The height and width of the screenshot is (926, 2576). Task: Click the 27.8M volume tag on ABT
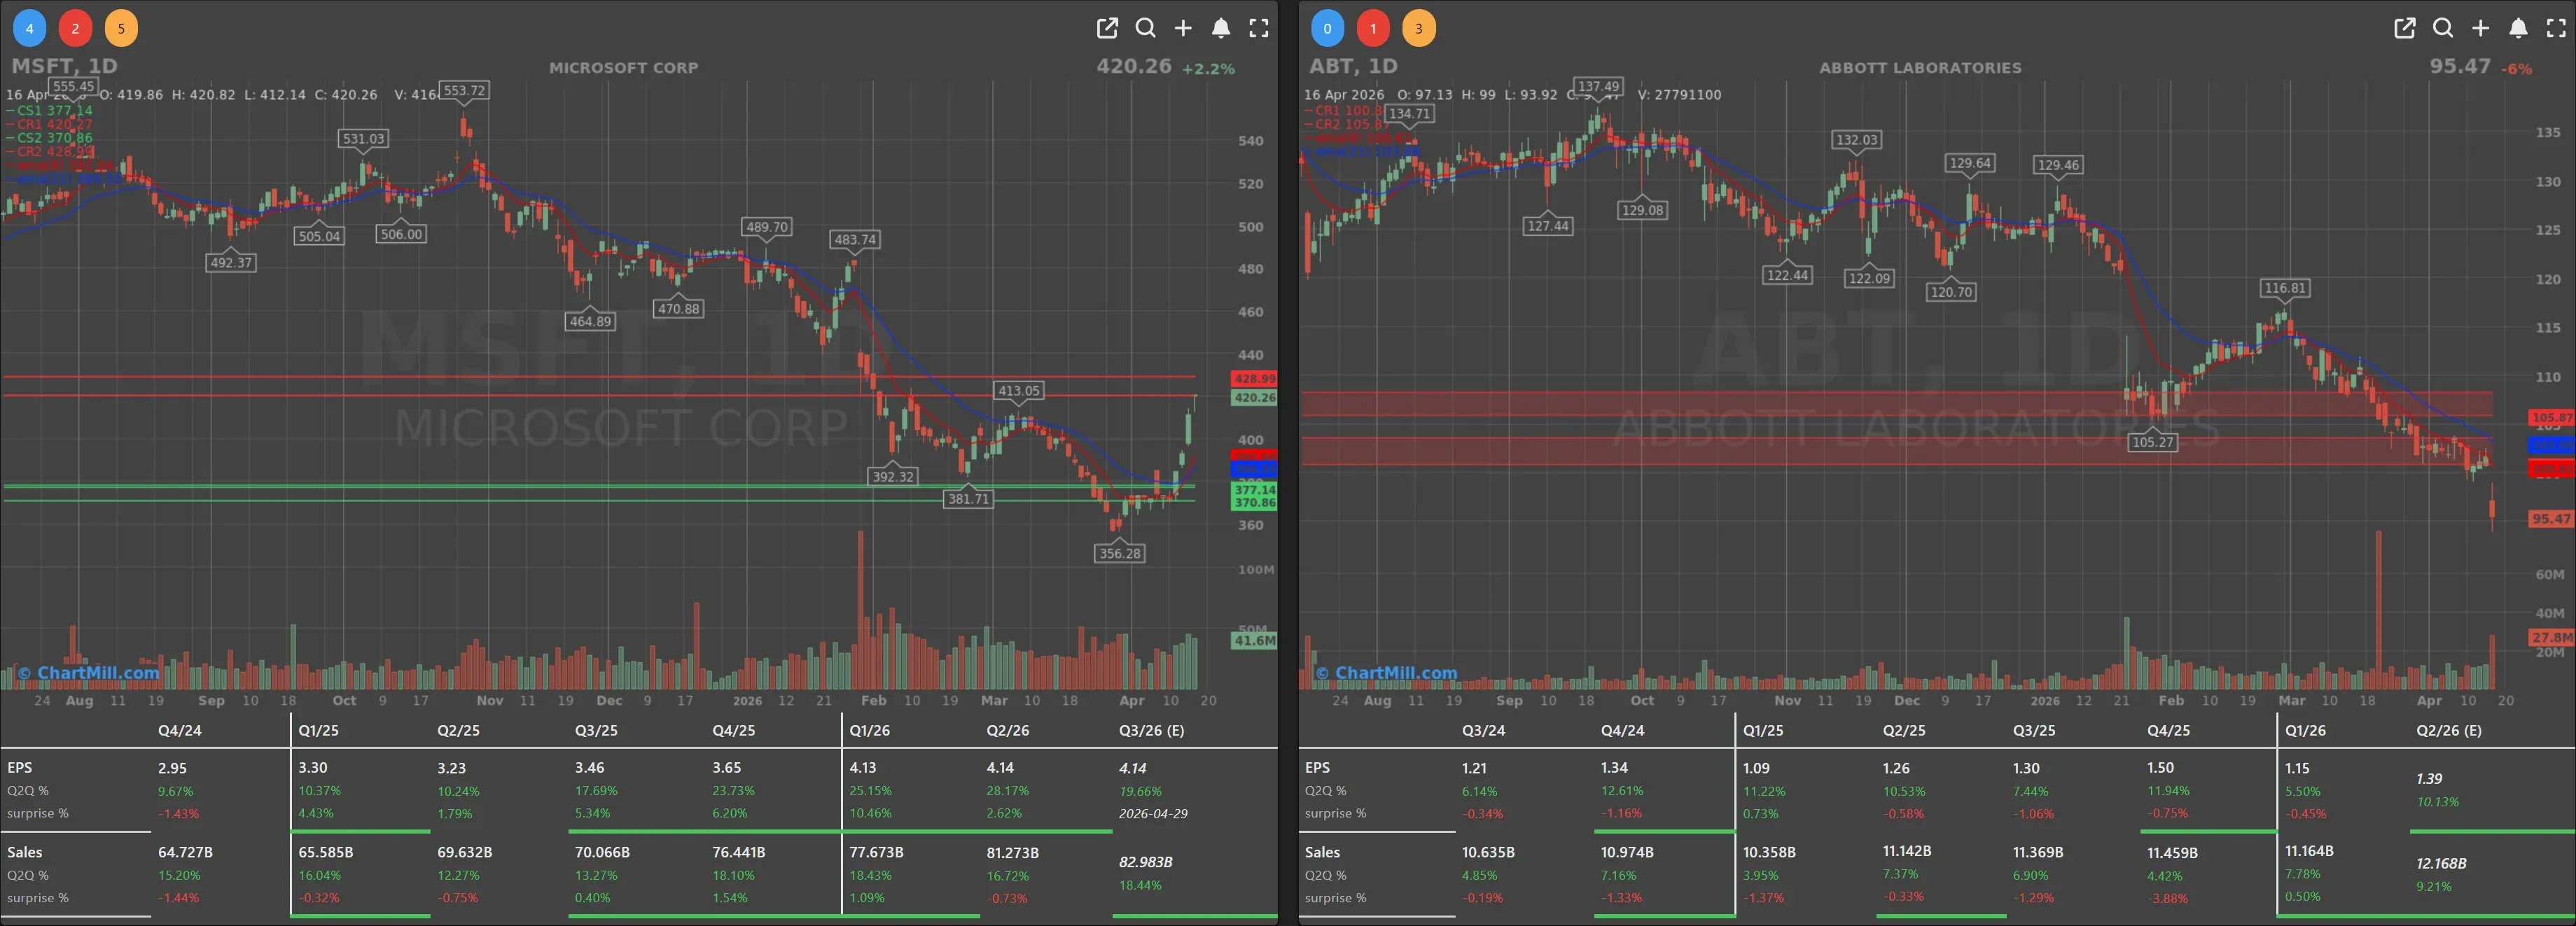tap(2552, 637)
